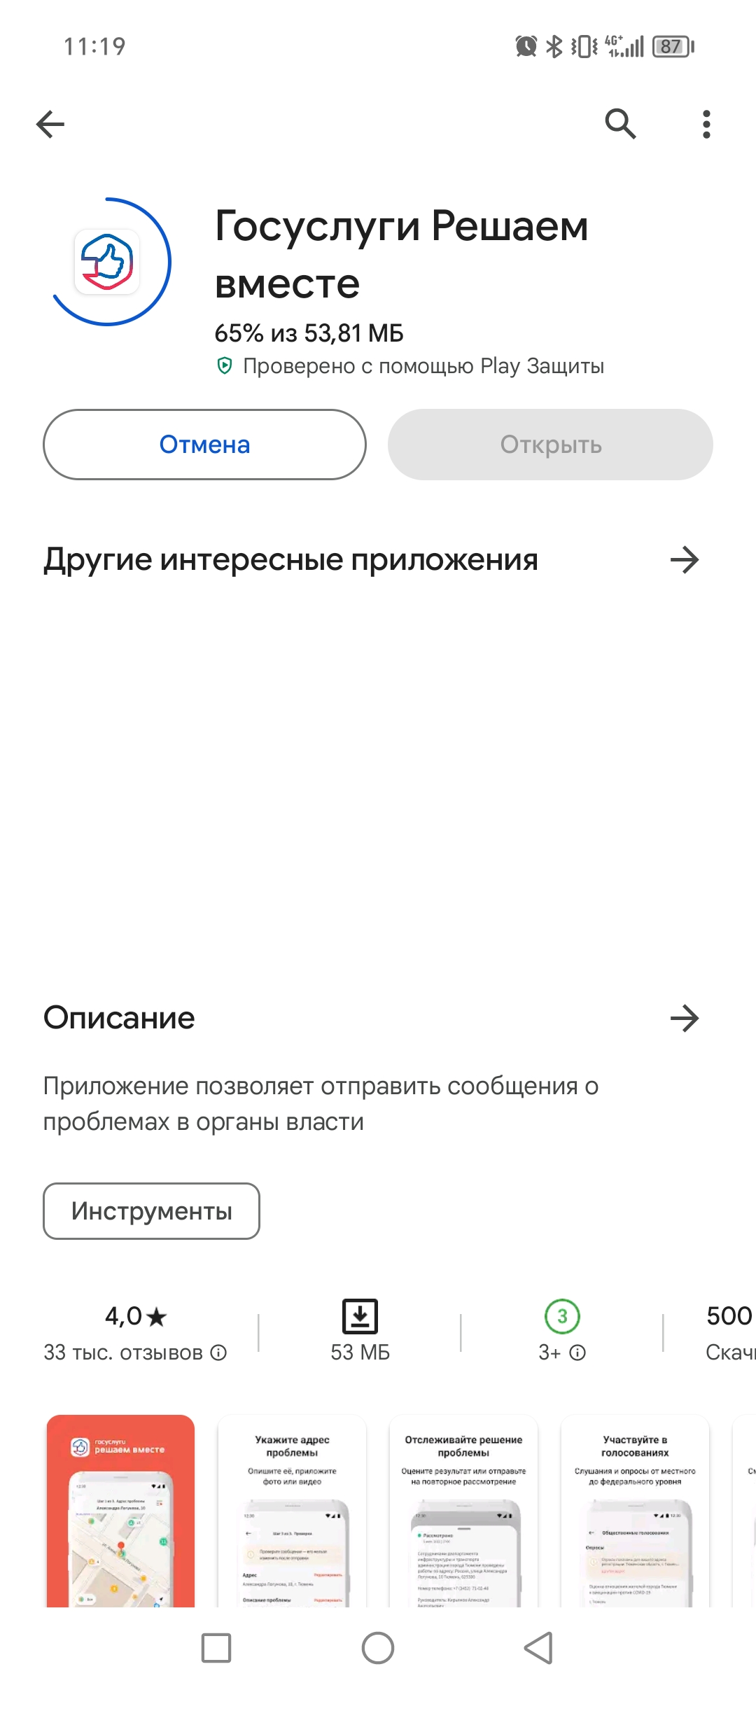
Task: Open the Участвуйте в голосованиях screenshot
Action: pos(635,1511)
